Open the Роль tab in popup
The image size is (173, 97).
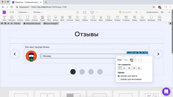click(x=126, y=60)
